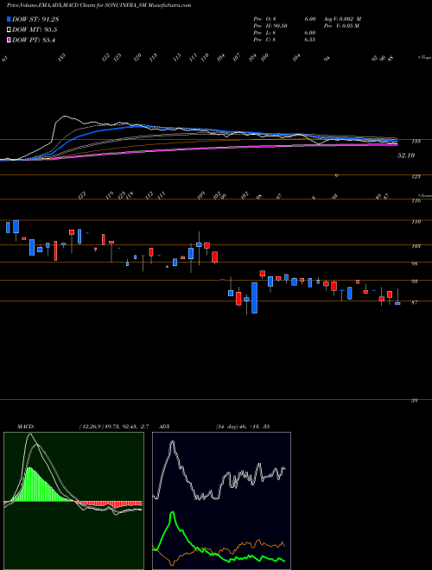Click the MACD (12,26,9) values text
Image resolution: width=432 pixels, height=570 pixels.
click(113, 427)
